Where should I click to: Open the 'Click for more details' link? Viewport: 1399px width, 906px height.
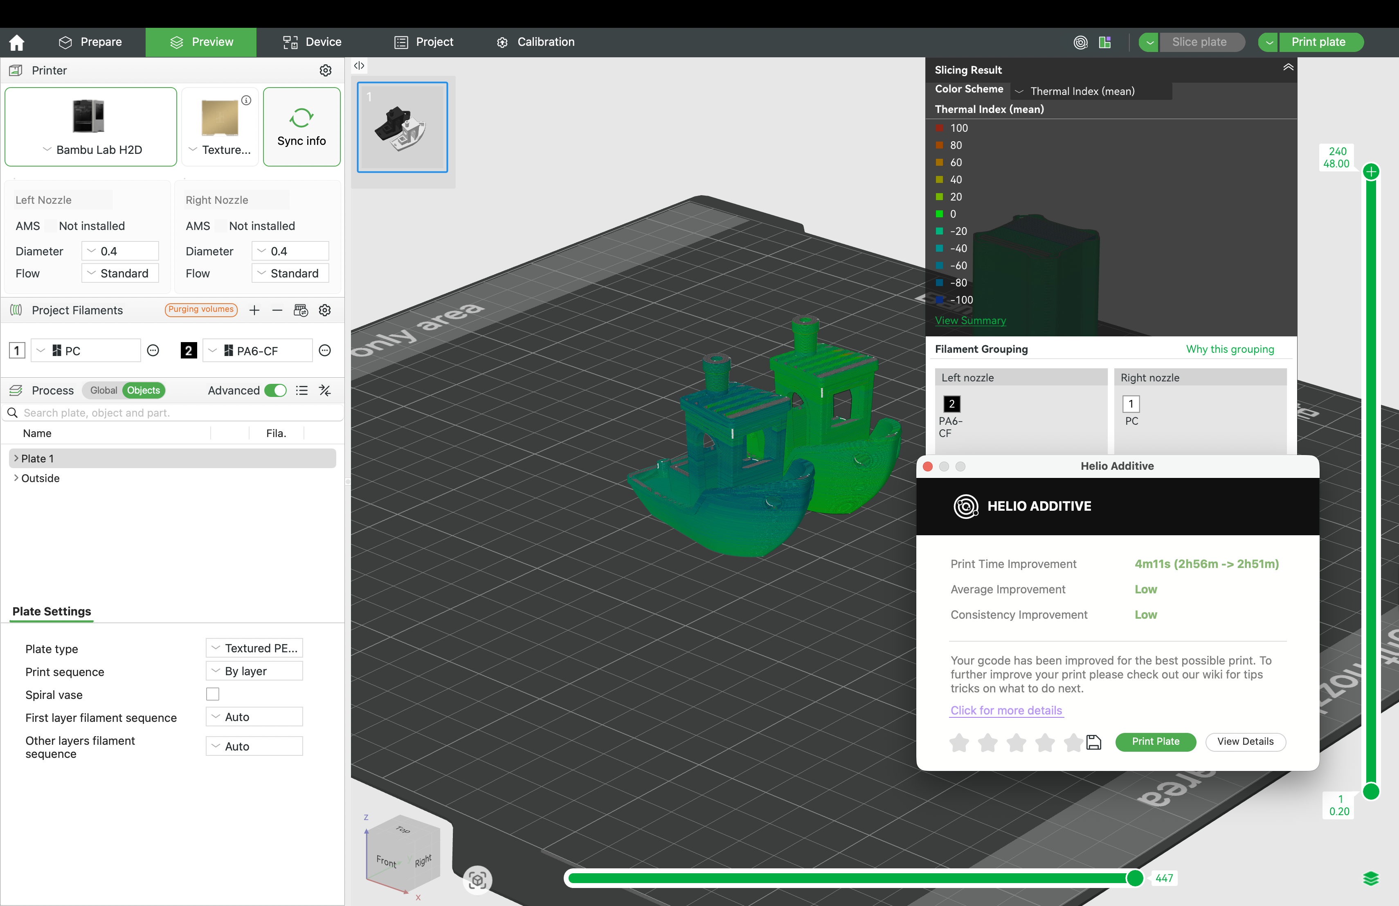[x=1006, y=710]
